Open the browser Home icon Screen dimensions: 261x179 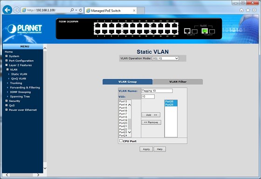[241, 10]
